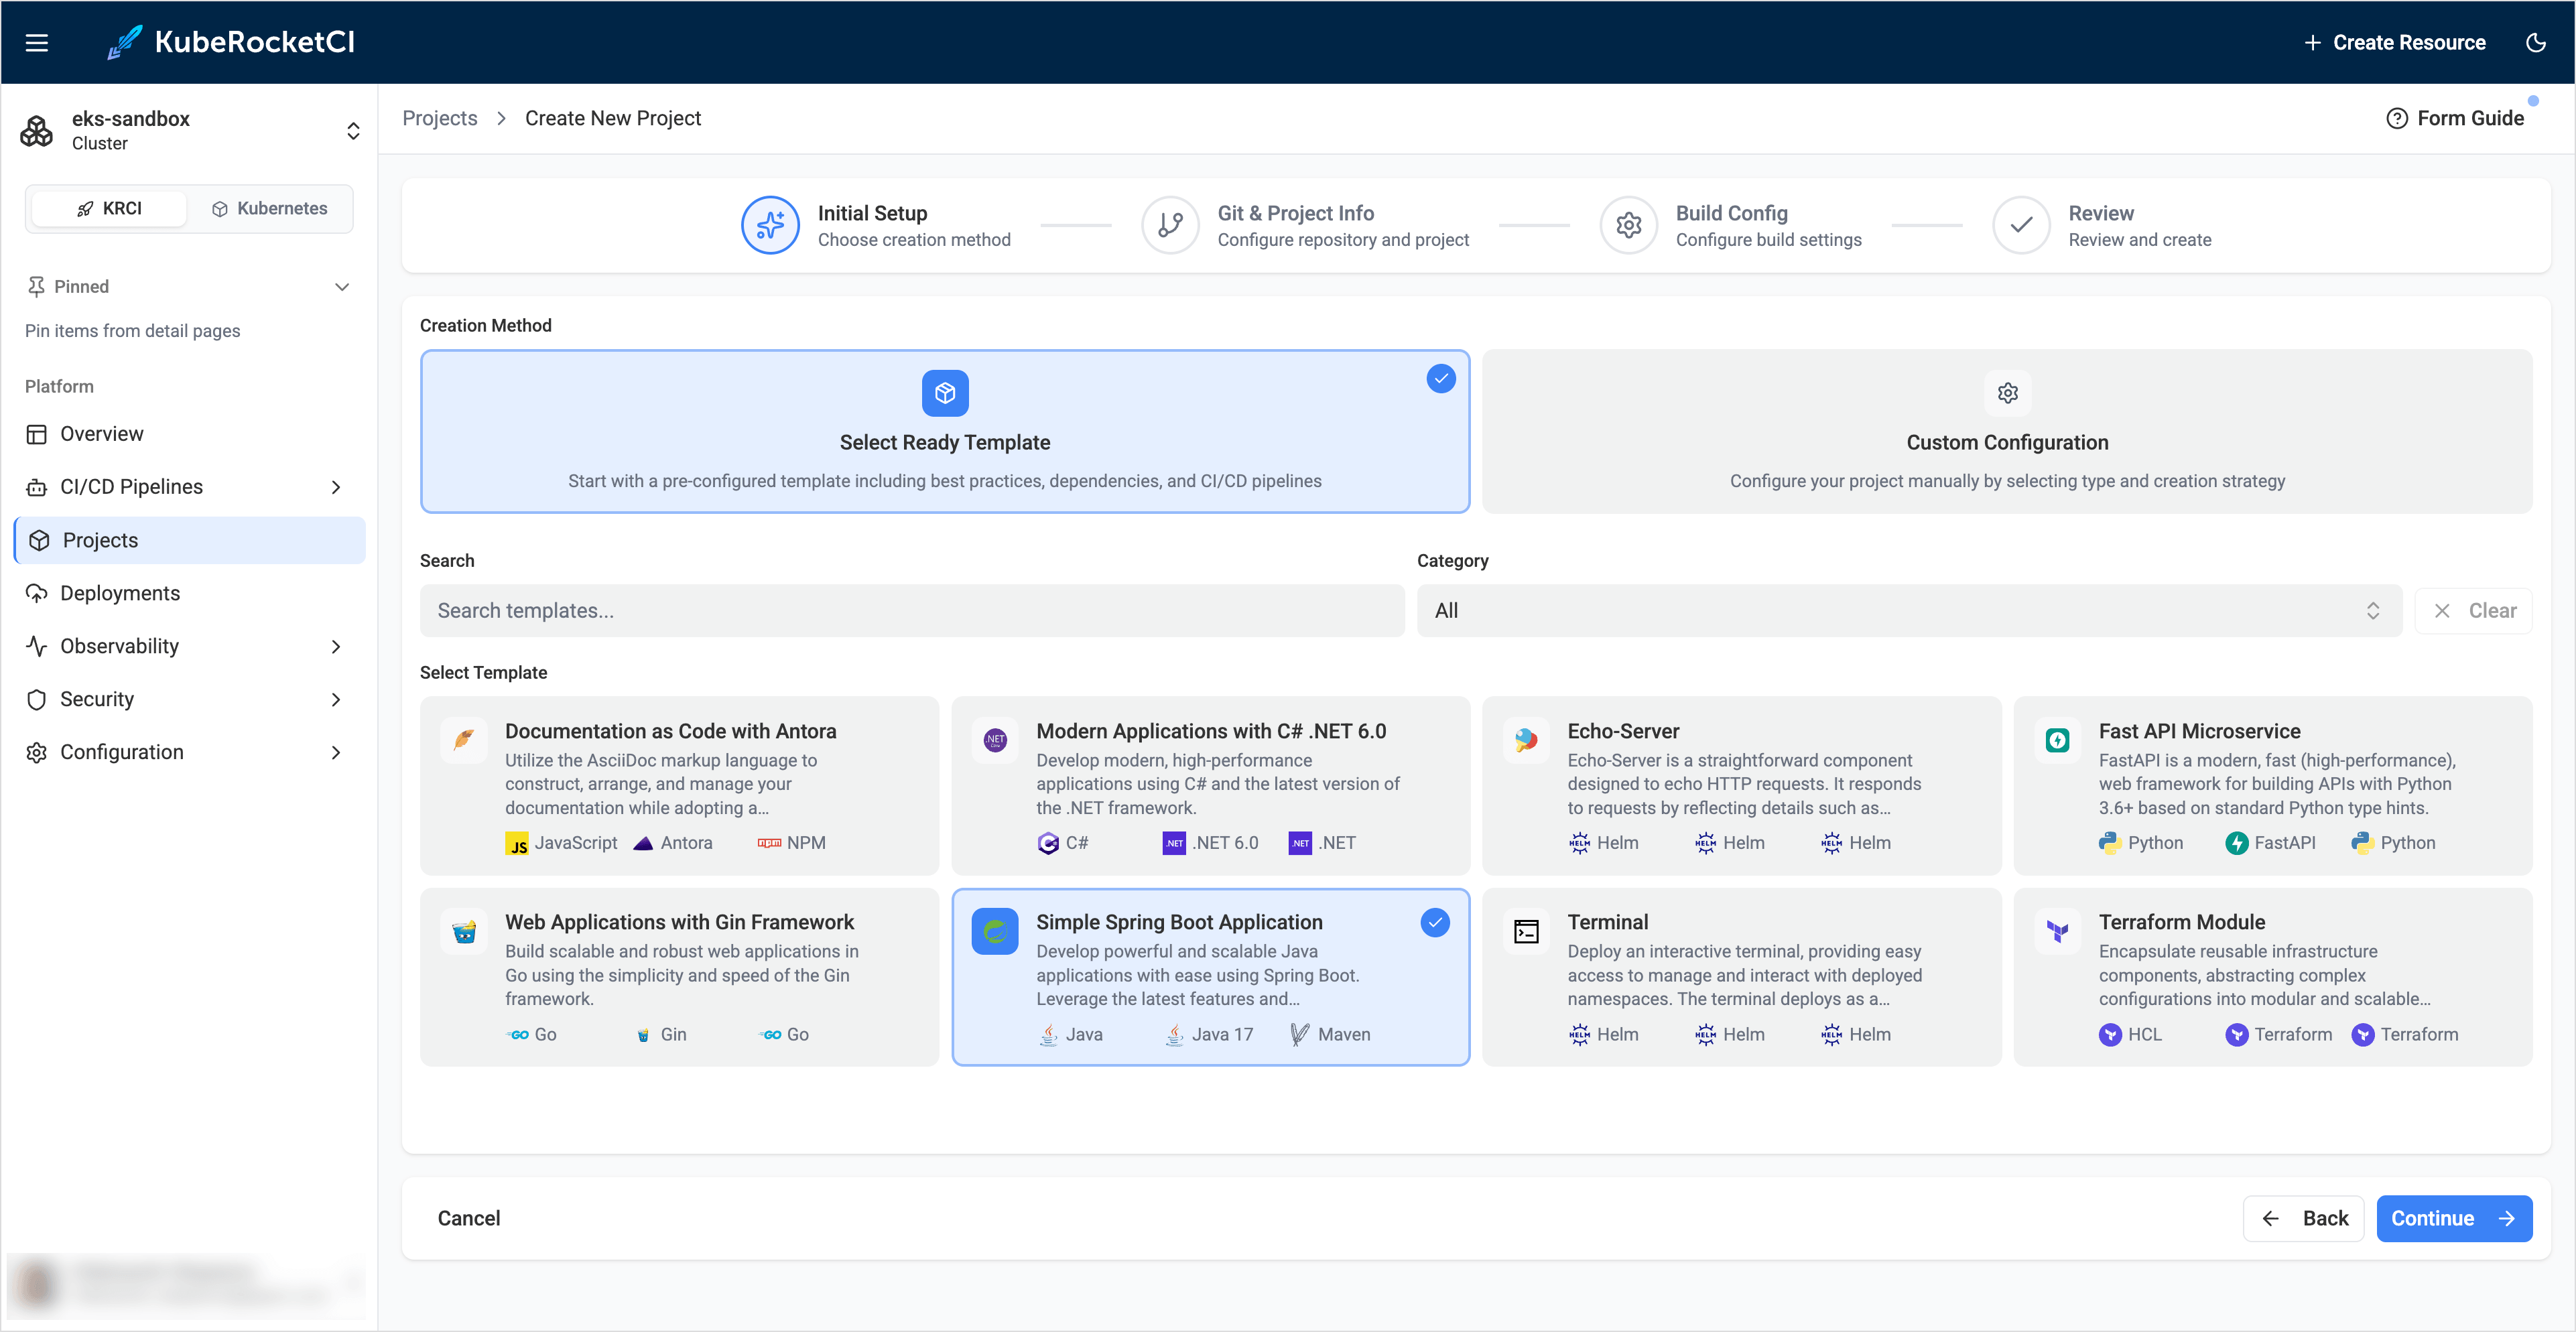Clear the template filters
The height and width of the screenshot is (1332, 2576).
(2473, 611)
